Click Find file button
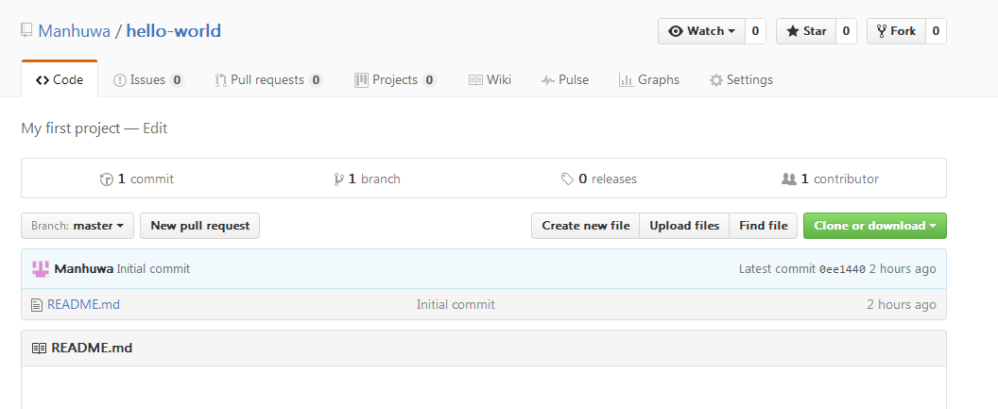998x409 pixels. pos(763,226)
